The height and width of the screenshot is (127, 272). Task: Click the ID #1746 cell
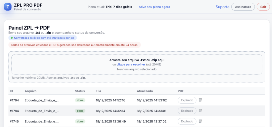(x=14, y=121)
